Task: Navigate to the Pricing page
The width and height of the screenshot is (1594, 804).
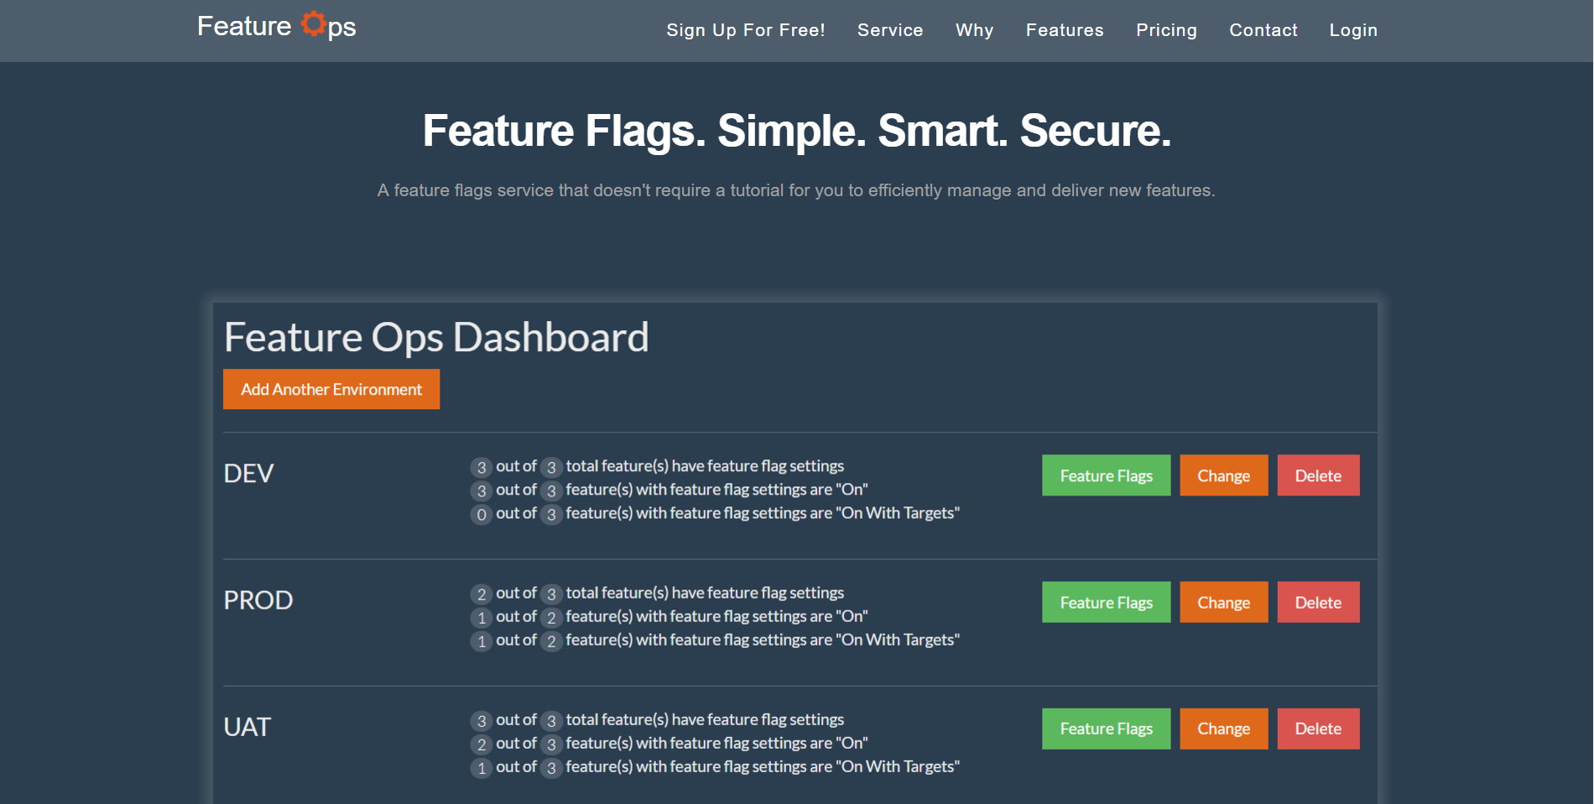Action: (1166, 30)
